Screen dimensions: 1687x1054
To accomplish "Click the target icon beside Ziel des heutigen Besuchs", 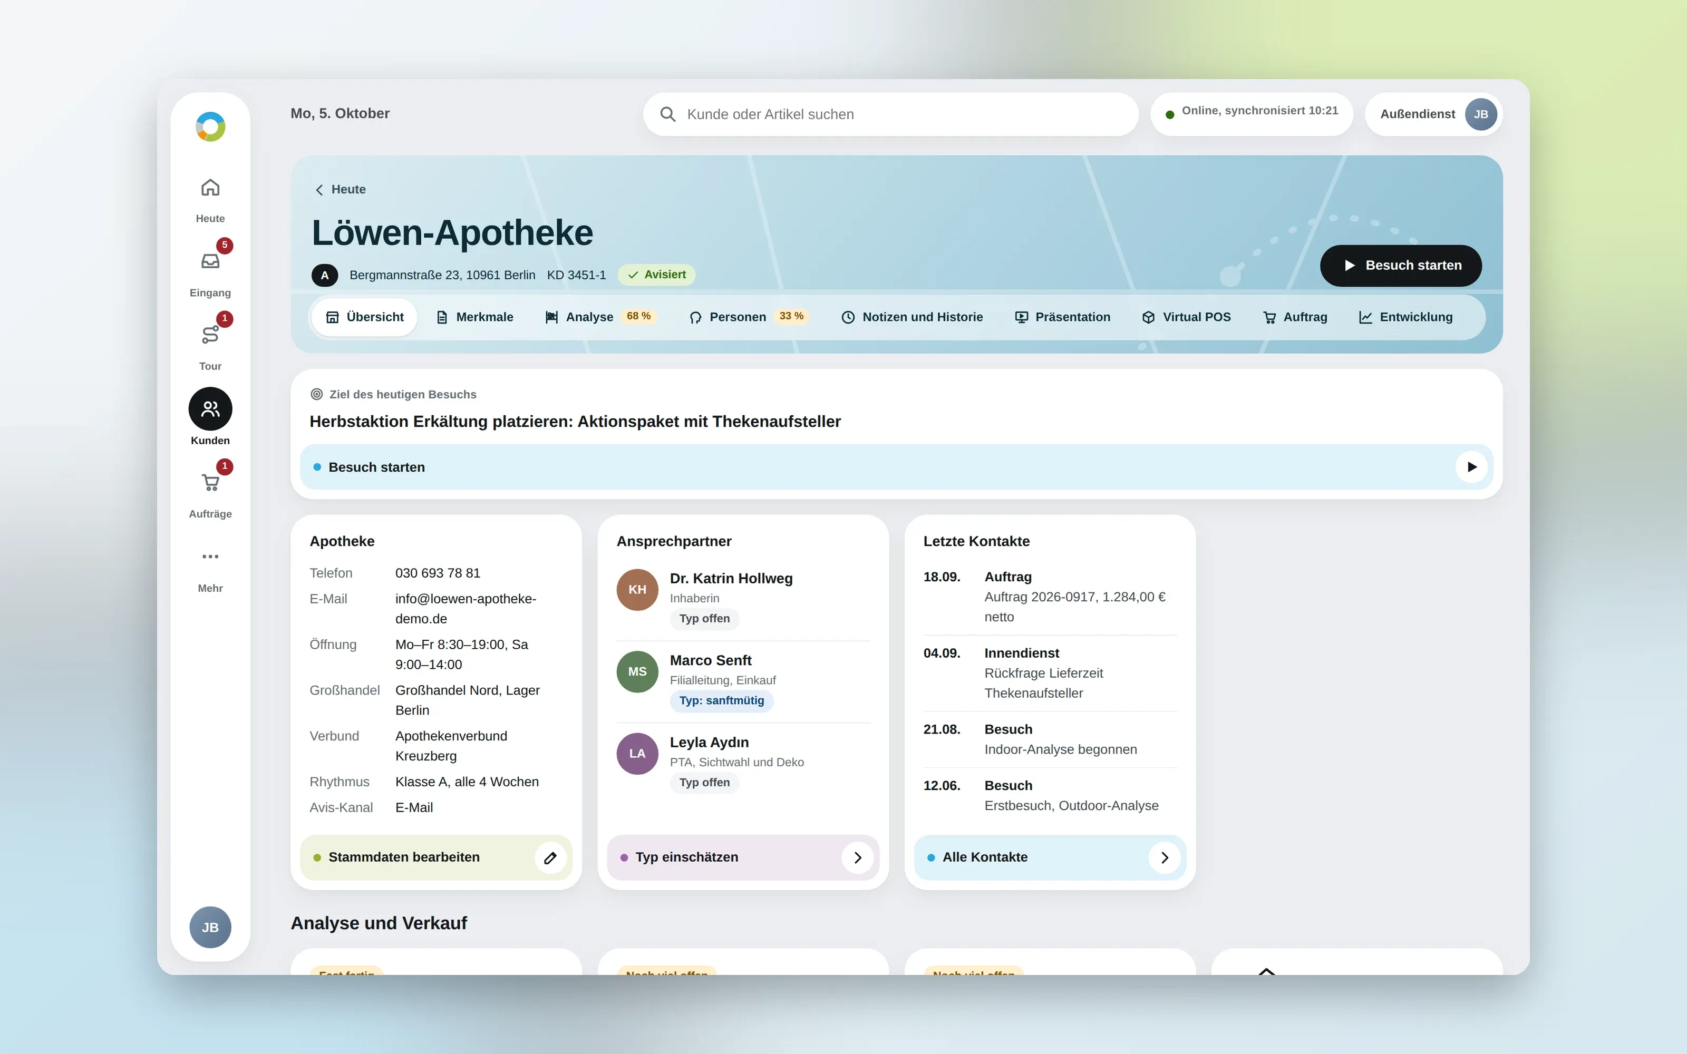I will click(316, 395).
